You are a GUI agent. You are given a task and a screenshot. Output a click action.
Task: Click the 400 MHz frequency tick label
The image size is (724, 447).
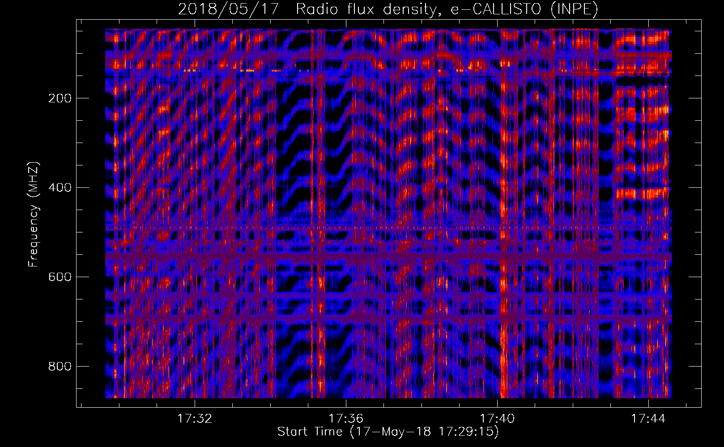click(x=60, y=188)
